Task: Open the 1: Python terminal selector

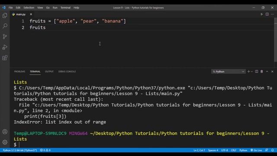Action: click(228, 71)
